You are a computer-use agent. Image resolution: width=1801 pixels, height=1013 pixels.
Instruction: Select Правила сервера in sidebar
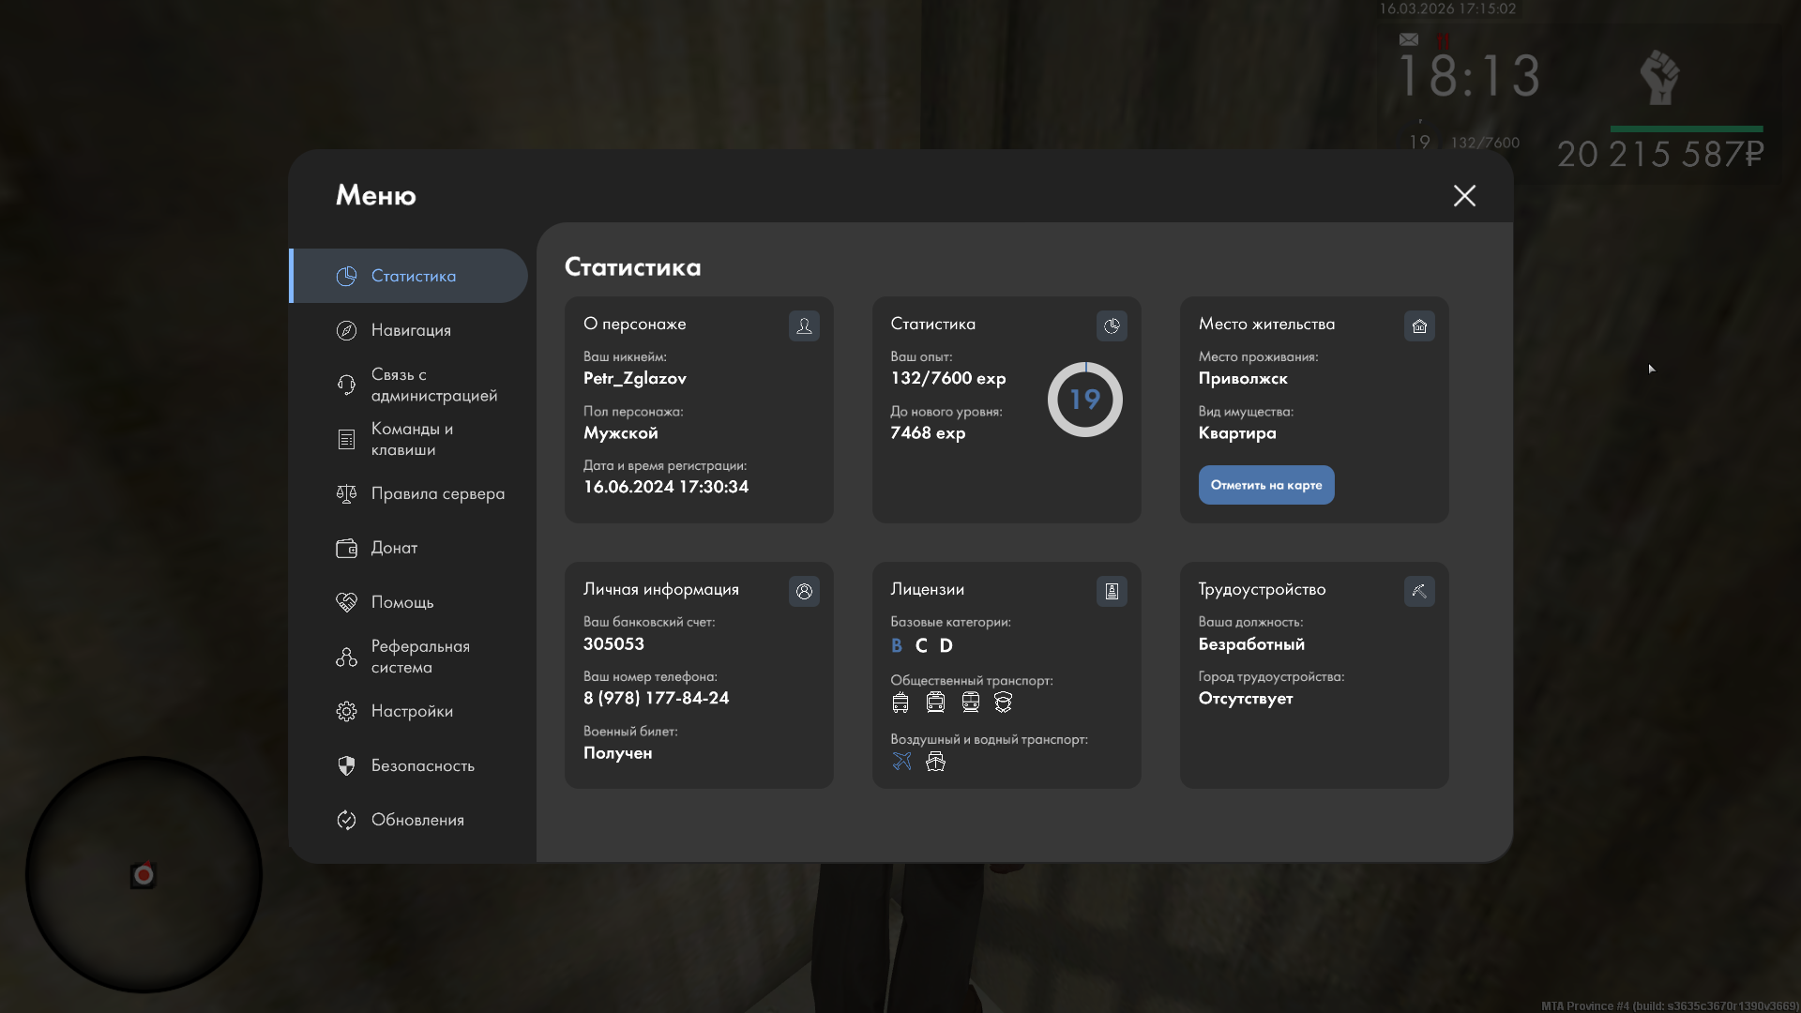tap(437, 493)
